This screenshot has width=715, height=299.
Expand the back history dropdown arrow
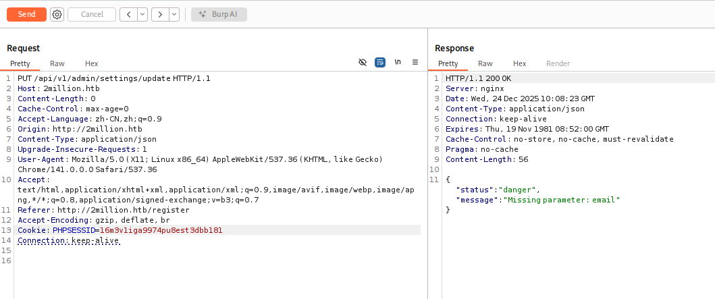coord(142,14)
